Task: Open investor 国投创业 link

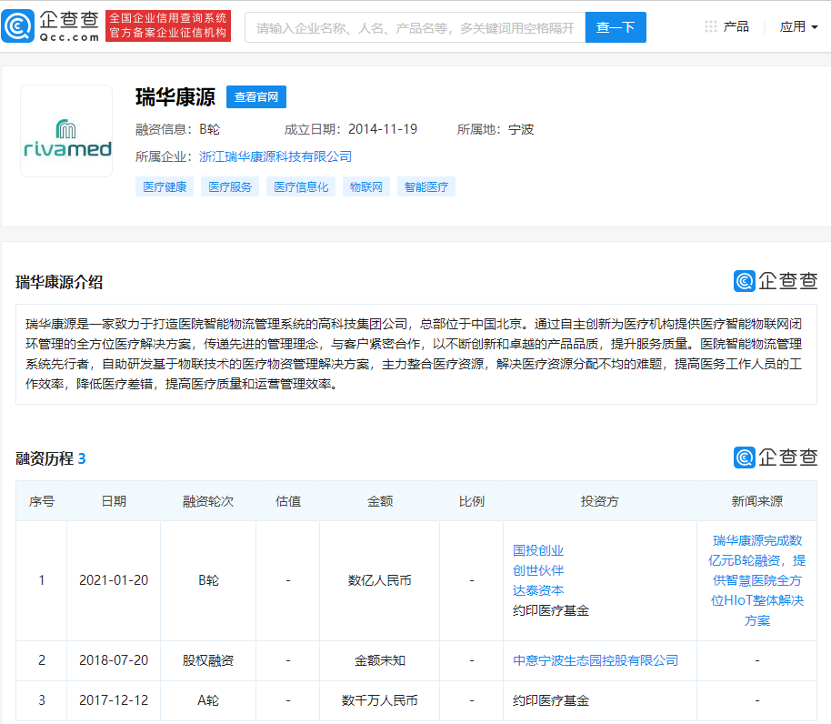Action: coord(538,550)
